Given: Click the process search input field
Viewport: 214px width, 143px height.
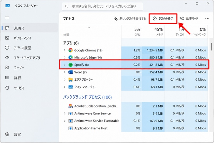Looking at the screenshot, I should coord(102,6).
